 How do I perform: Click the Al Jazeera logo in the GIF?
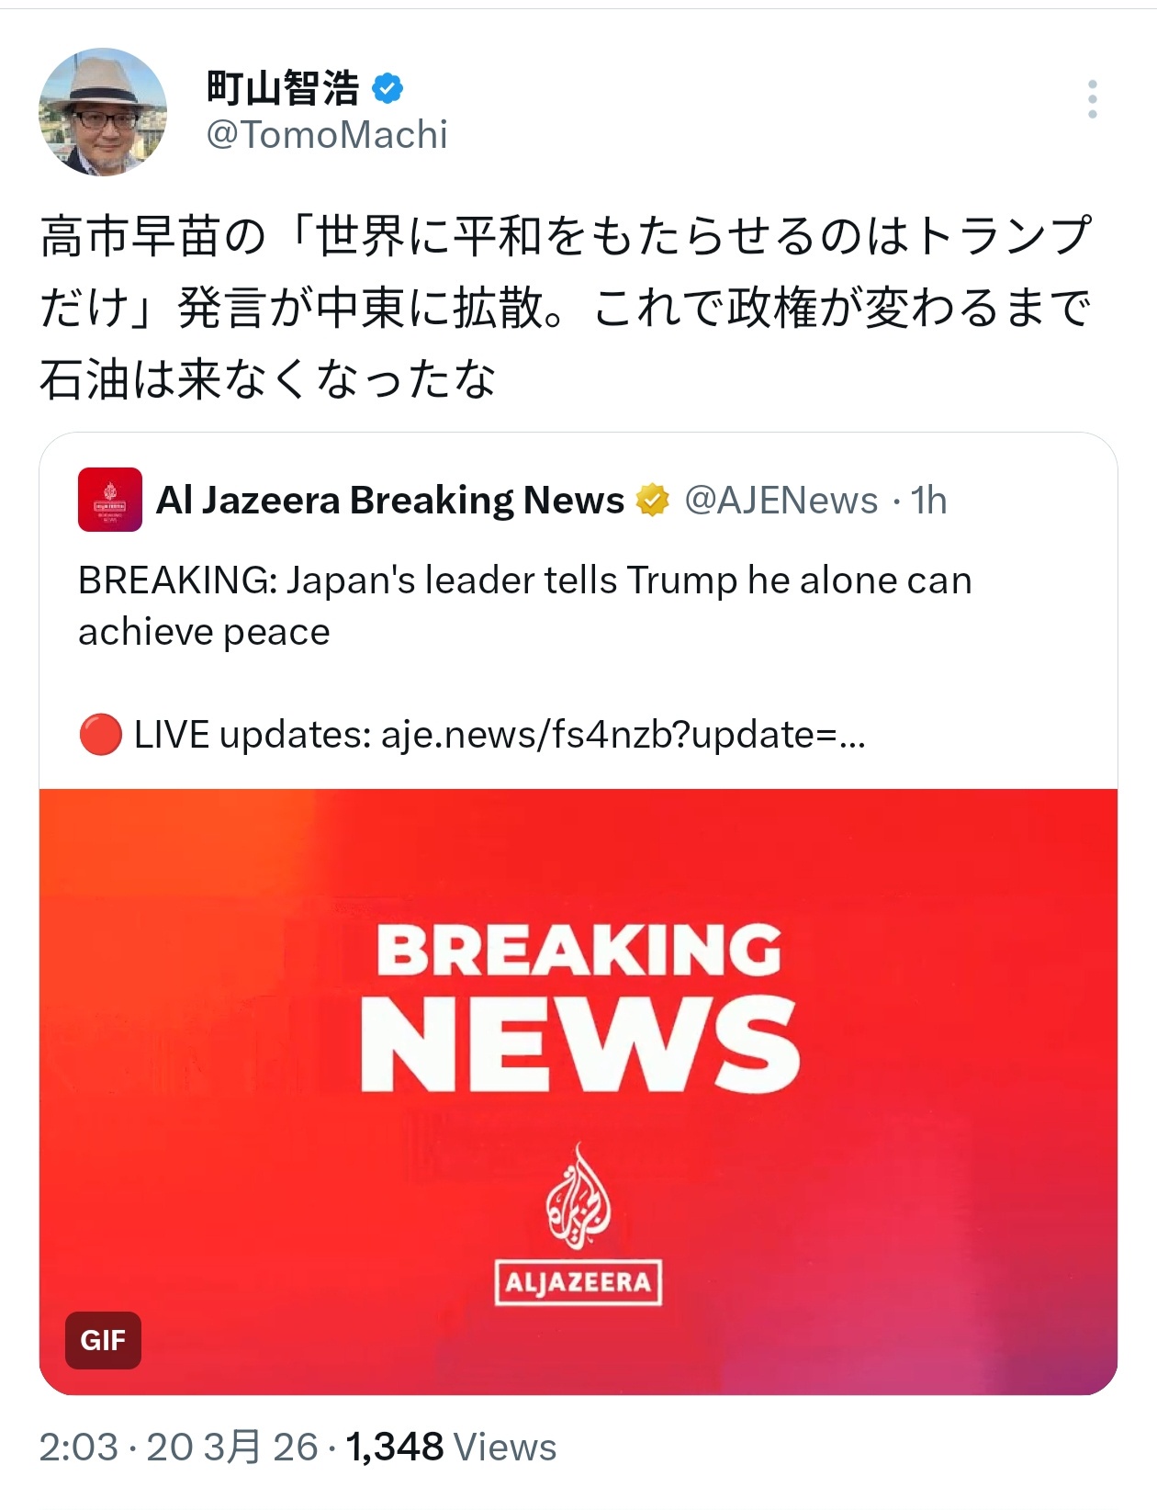(578, 1223)
